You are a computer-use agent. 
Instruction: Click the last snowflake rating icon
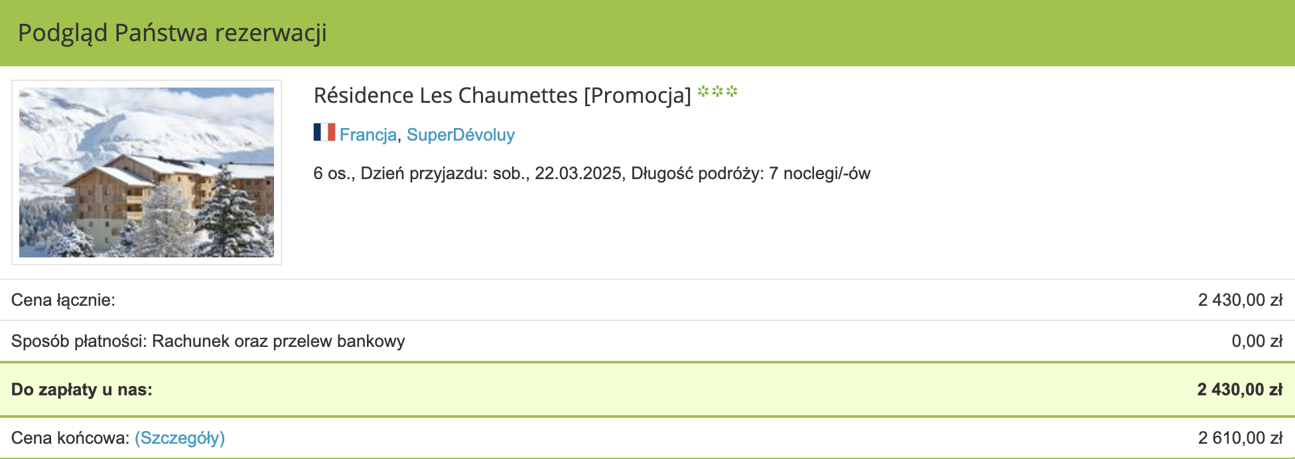tap(732, 92)
